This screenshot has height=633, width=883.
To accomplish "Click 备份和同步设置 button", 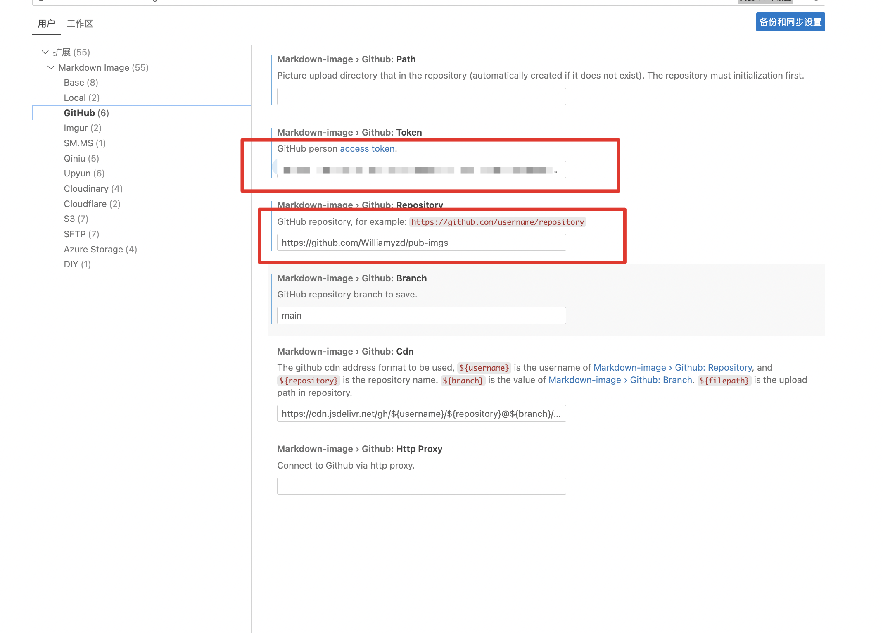I will [790, 22].
